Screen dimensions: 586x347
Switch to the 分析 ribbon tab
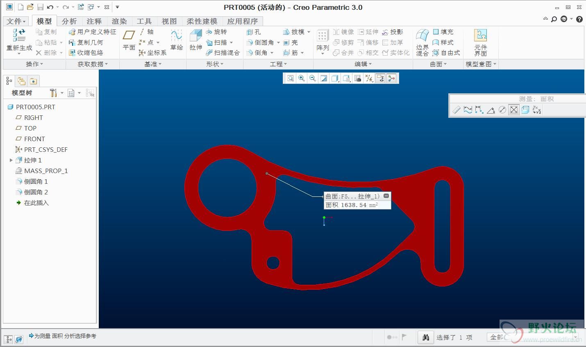tap(69, 21)
